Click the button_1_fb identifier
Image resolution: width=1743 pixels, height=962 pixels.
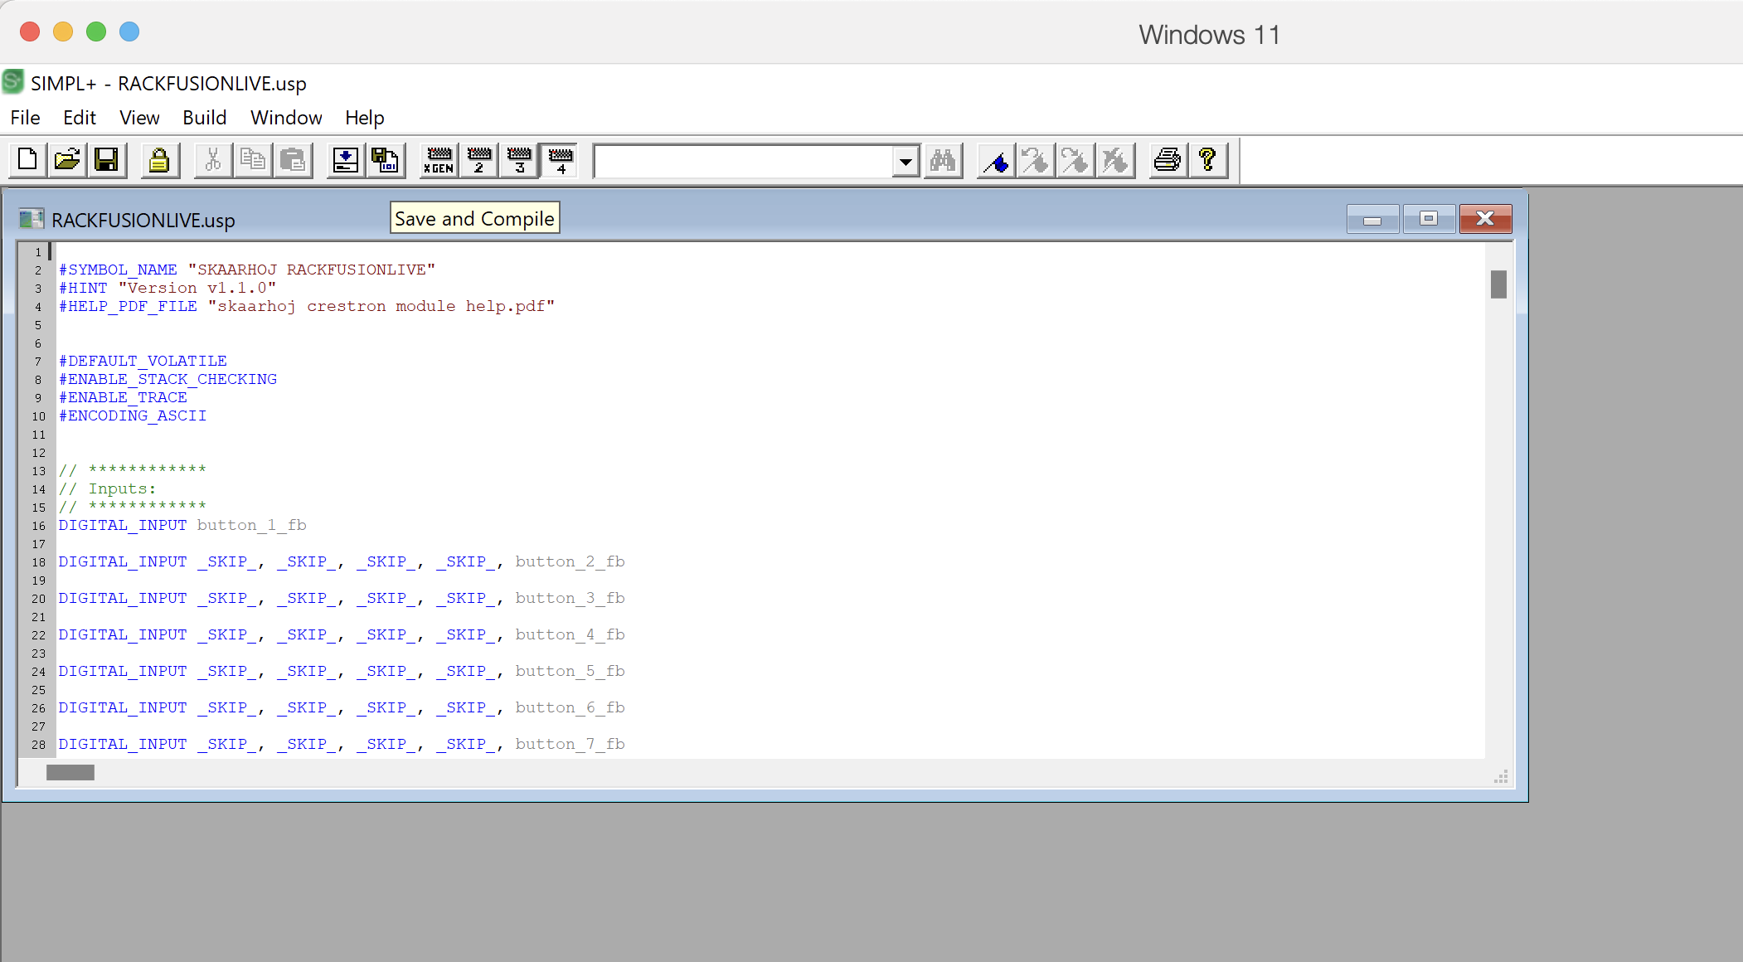252,525
